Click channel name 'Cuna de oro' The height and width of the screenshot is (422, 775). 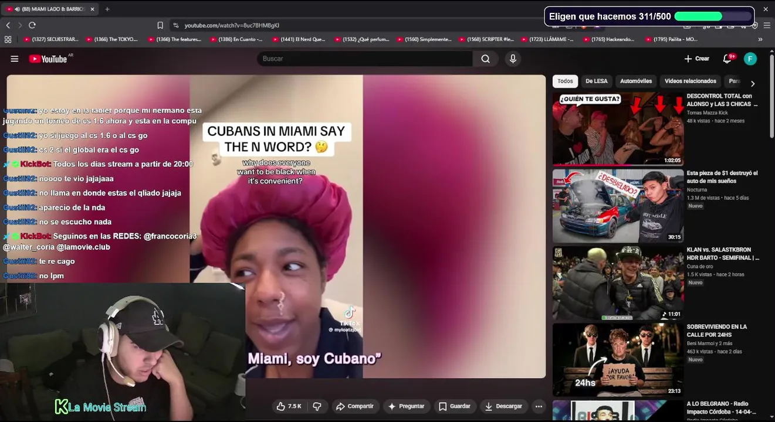coord(701,267)
